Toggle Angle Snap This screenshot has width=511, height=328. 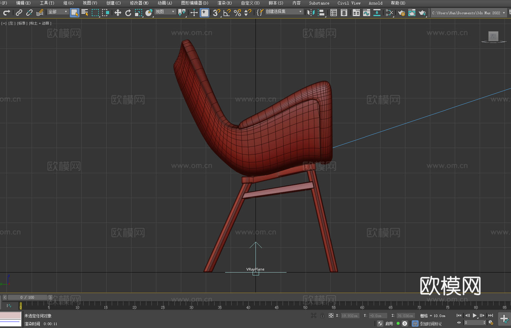pos(227,13)
